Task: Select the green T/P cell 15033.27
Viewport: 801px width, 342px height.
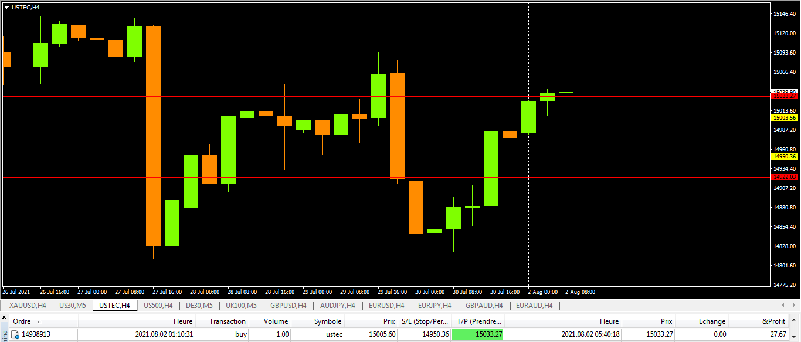Action: 477,334
